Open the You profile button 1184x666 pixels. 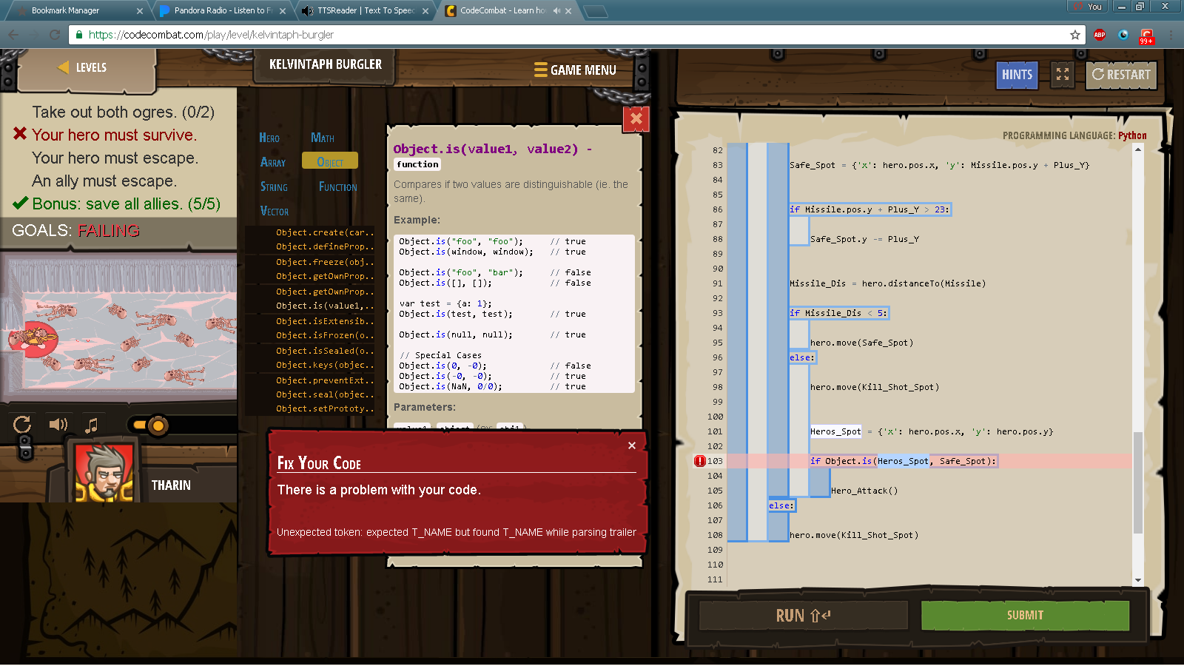(1086, 6)
